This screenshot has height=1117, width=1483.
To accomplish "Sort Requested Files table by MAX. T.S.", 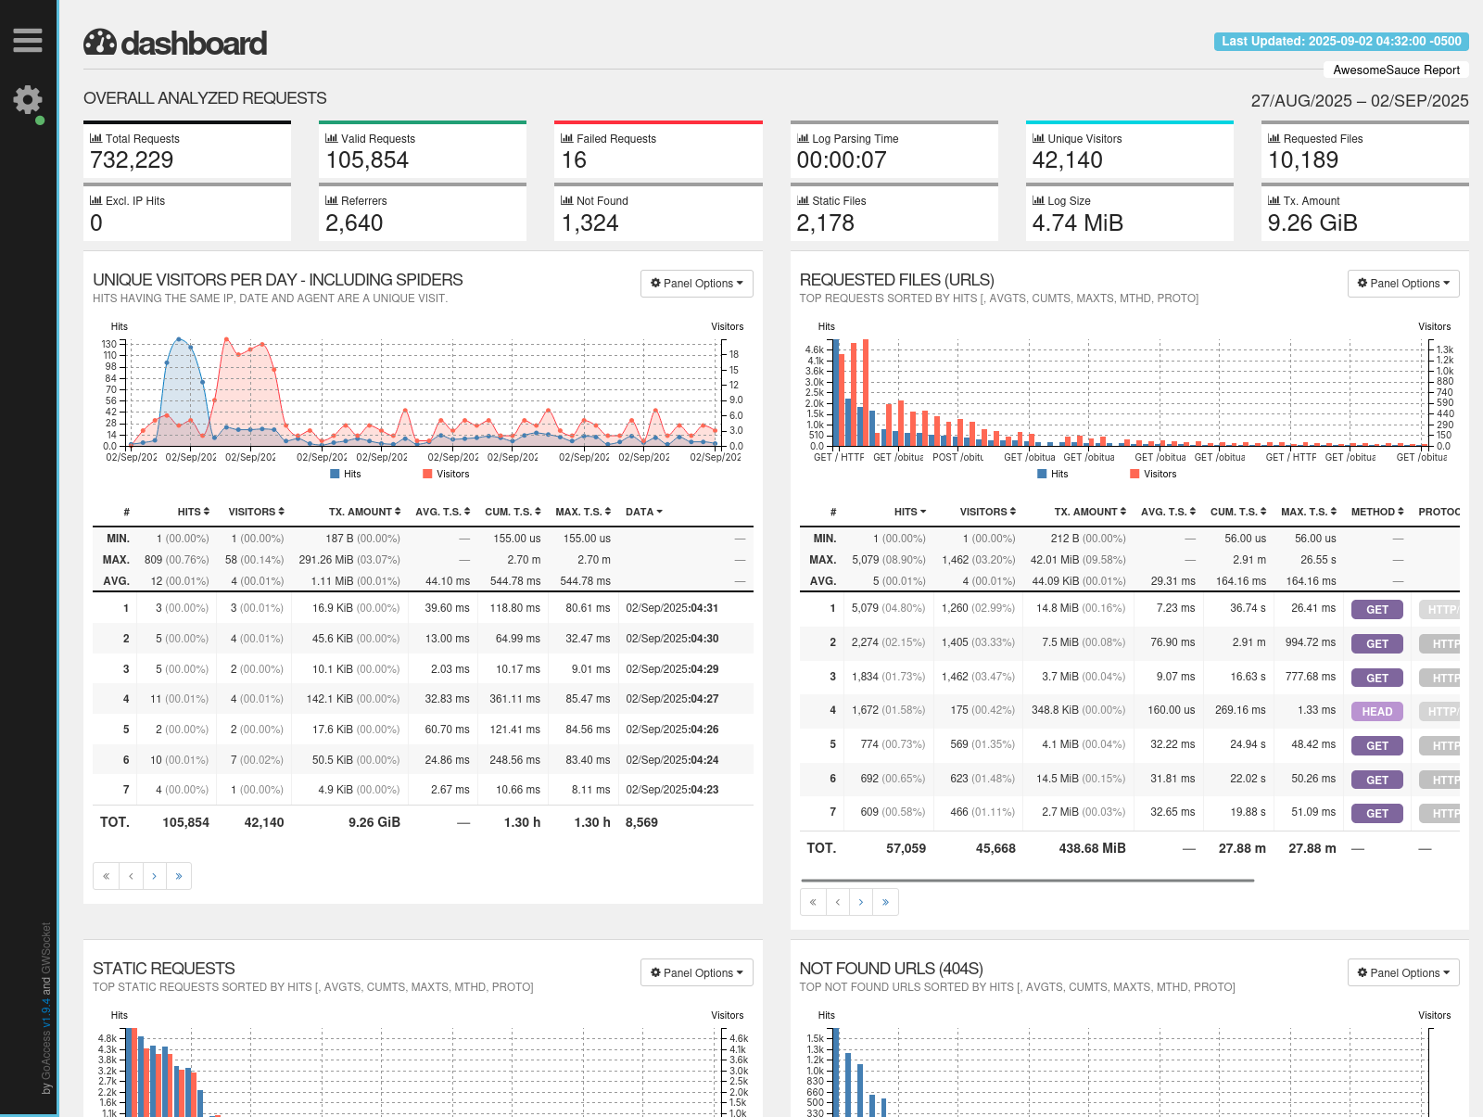I will pyautogui.click(x=1309, y=512).
